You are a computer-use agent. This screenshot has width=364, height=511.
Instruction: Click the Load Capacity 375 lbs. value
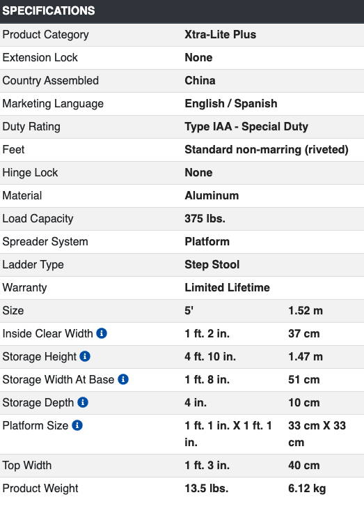(x=205, y=218)
